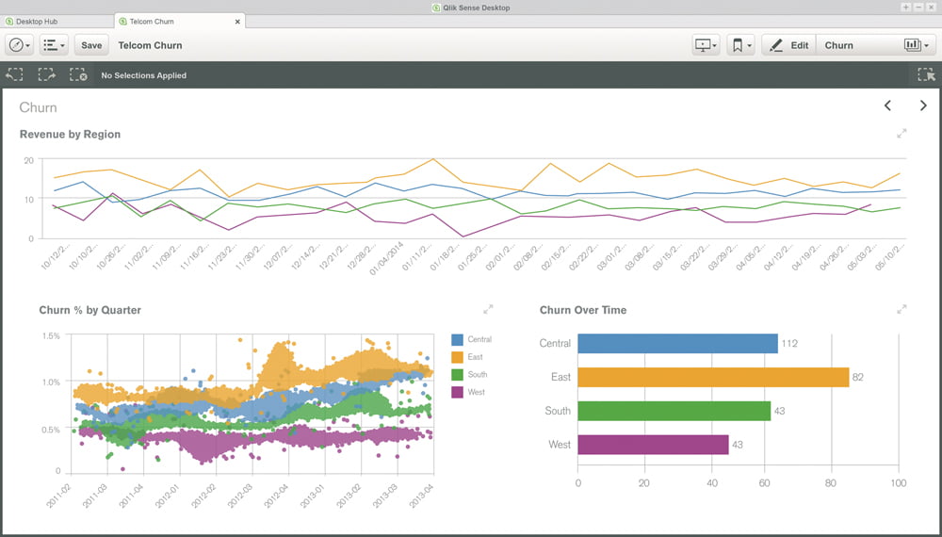Click the Edit sheet button
Image resolution: width=942 pixels, height=537 pixels.
point(788,44)
